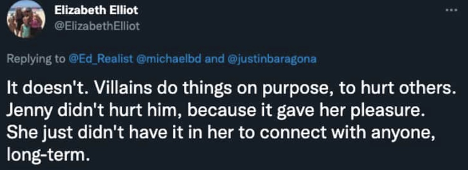Open the @justinbaragona mention link

coord(272,59)
